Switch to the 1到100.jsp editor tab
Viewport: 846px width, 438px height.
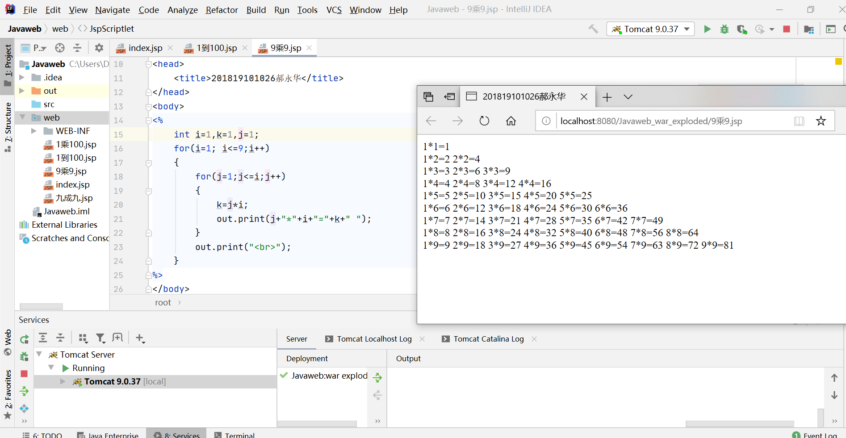pyautogui.click(x=216, y=48)
